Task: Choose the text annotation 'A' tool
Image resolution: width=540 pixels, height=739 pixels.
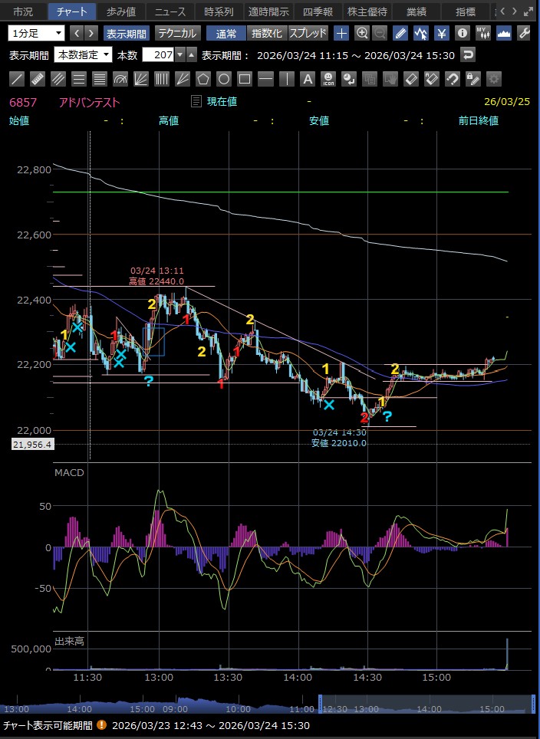Action: [x=307, y=78]
